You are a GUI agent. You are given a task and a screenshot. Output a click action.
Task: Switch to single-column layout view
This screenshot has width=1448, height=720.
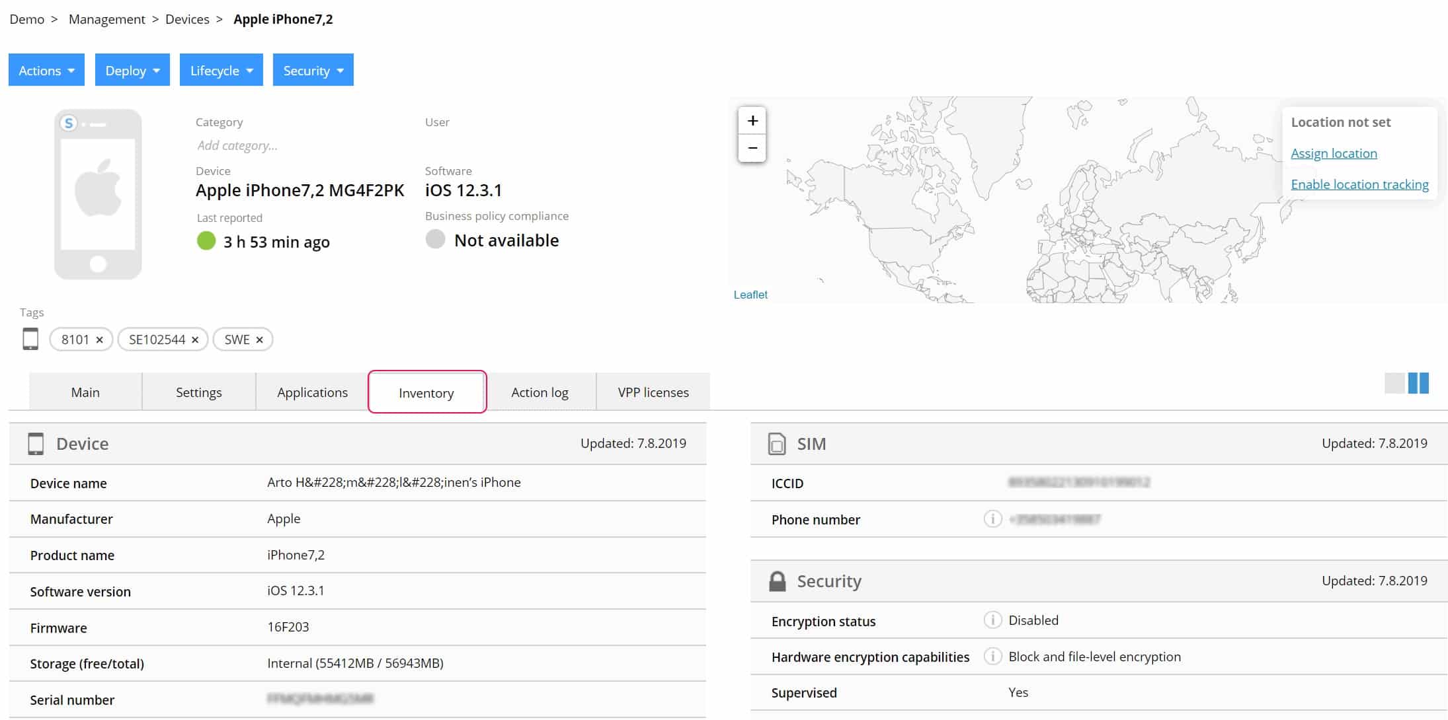(x=1394, y=383)
